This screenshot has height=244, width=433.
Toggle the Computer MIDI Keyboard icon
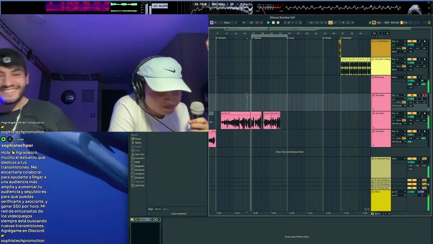[x=374, y=23]
